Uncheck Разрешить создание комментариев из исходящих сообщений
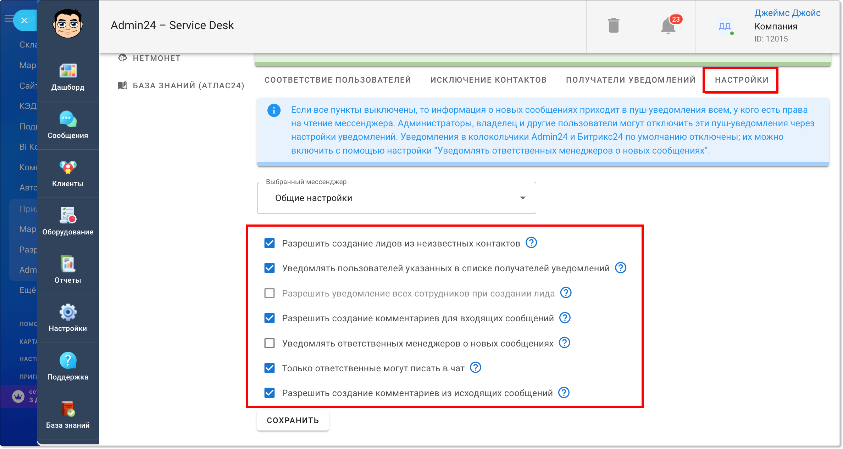 tap(270, 393)
